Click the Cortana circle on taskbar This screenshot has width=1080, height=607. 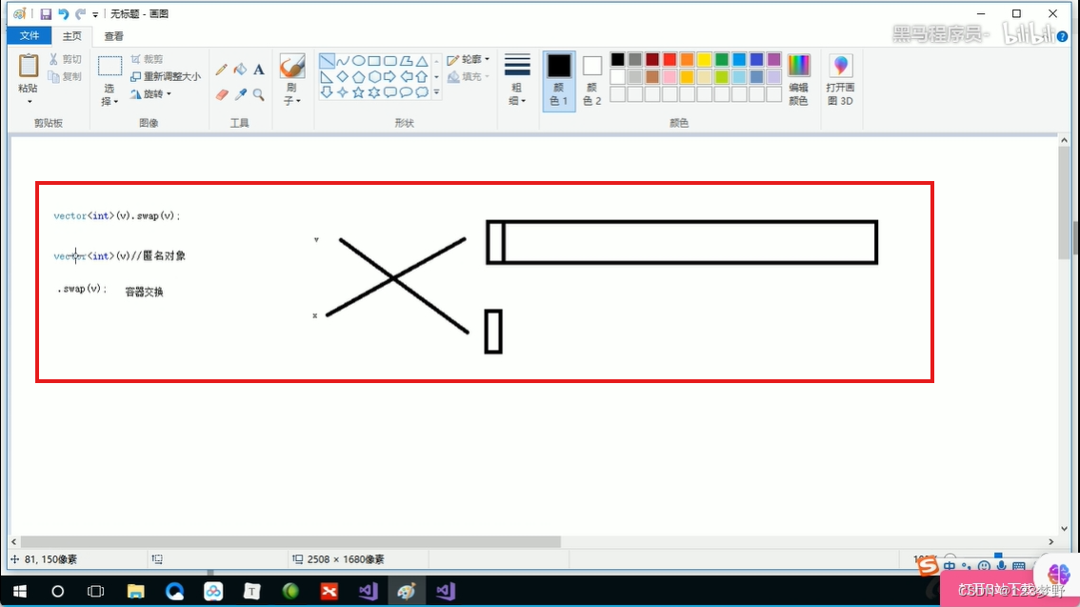click(x=58, y=591)
